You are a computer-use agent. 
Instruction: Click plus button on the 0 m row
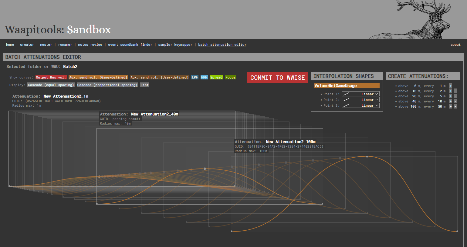(x=450, y=86)
